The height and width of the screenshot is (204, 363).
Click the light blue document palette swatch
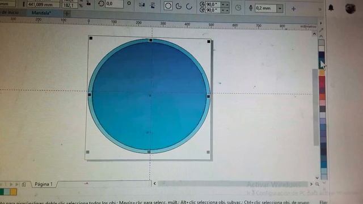pyautogui.click(x=7, y=192)
